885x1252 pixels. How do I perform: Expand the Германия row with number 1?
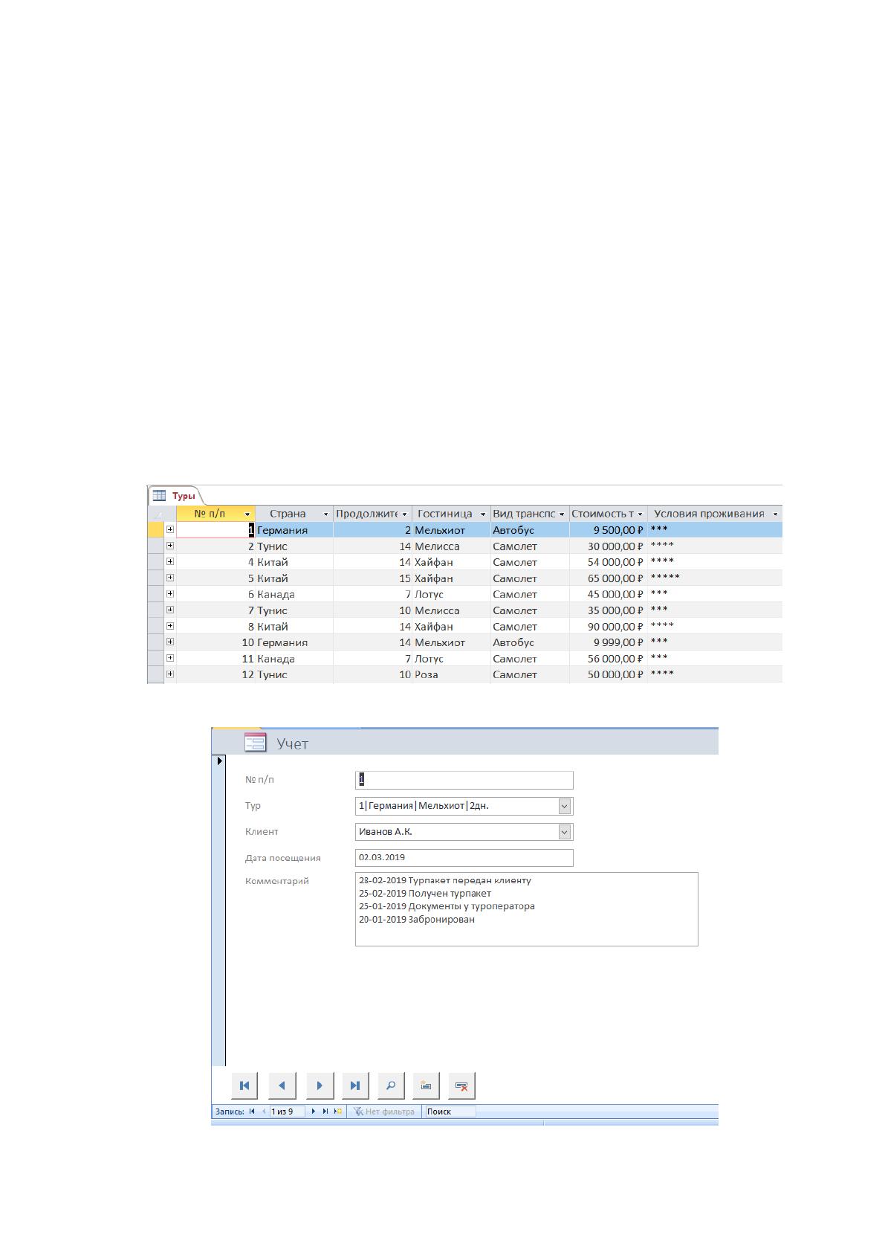tap(170, 529)
